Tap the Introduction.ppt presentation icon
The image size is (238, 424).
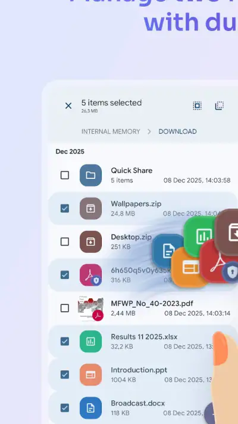(90, 375)
